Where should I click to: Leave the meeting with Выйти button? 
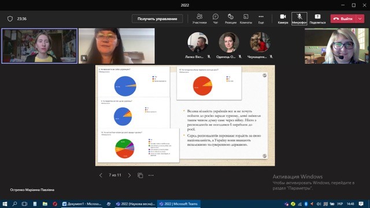[343, 18]
